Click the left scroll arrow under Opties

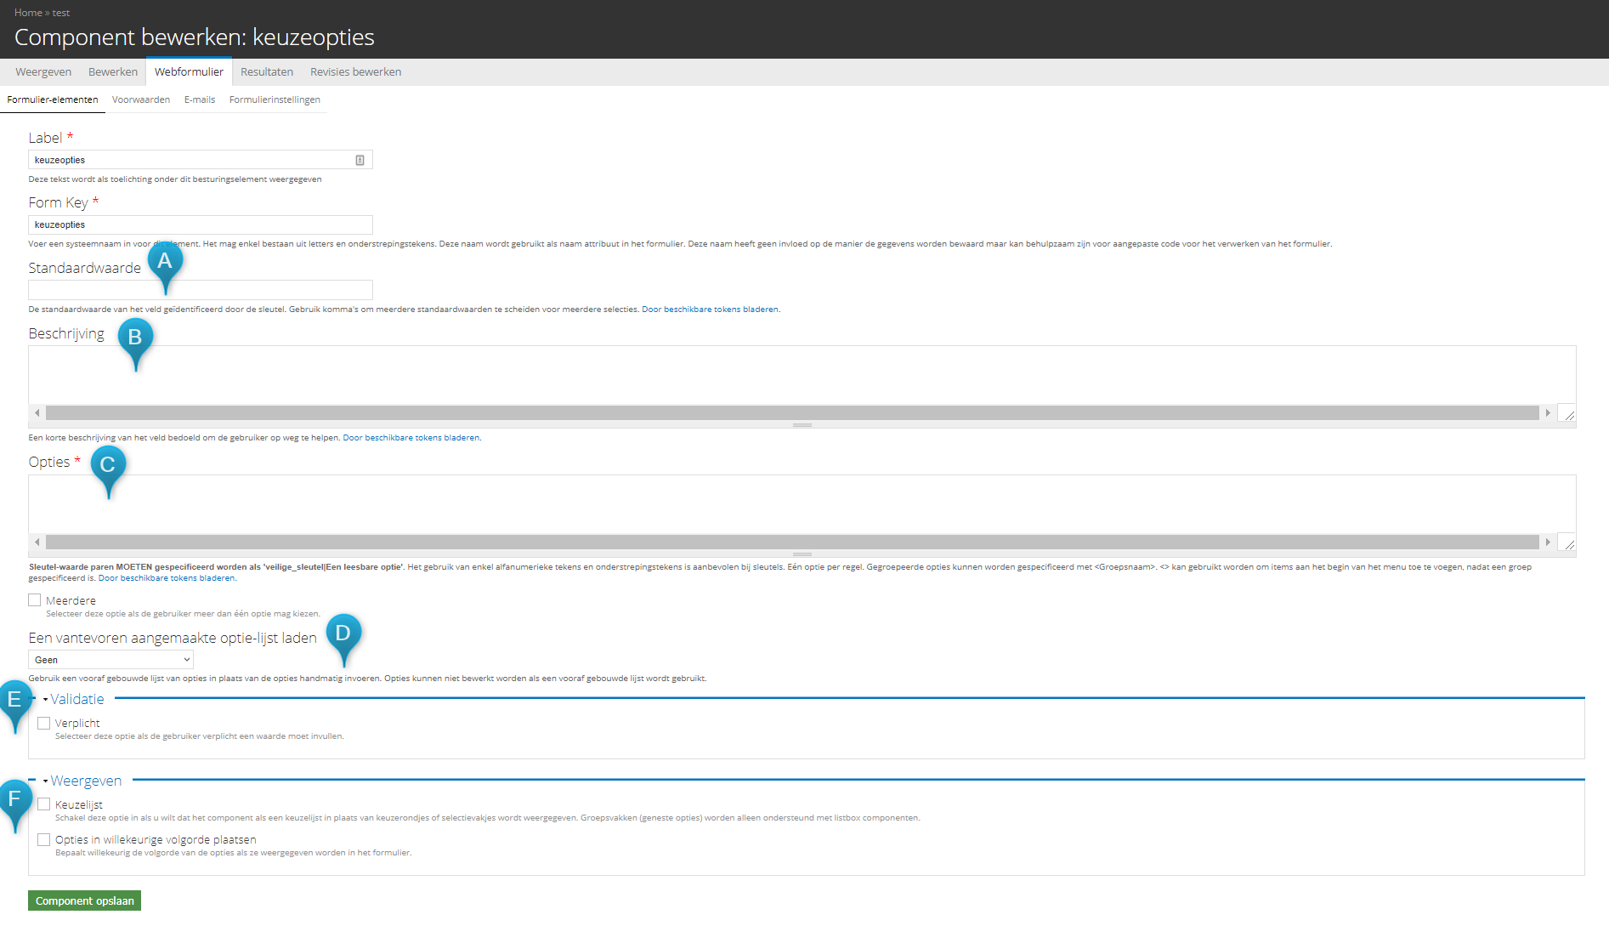(37, 543)
